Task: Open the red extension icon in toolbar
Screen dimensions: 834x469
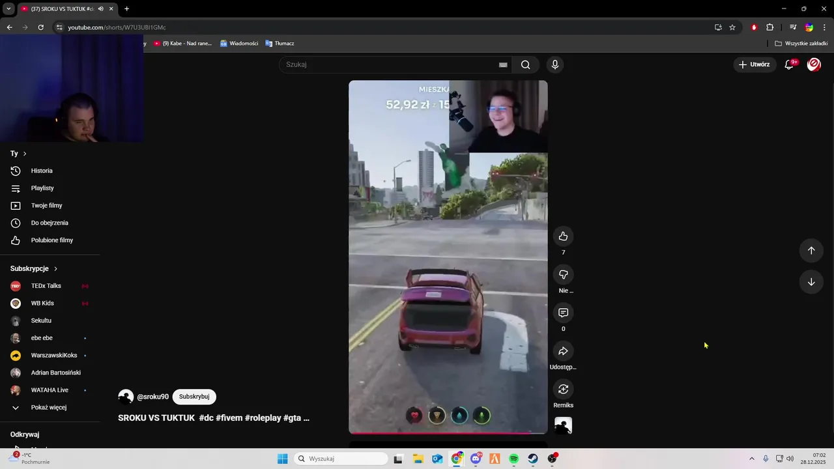Action: (754, 27)
